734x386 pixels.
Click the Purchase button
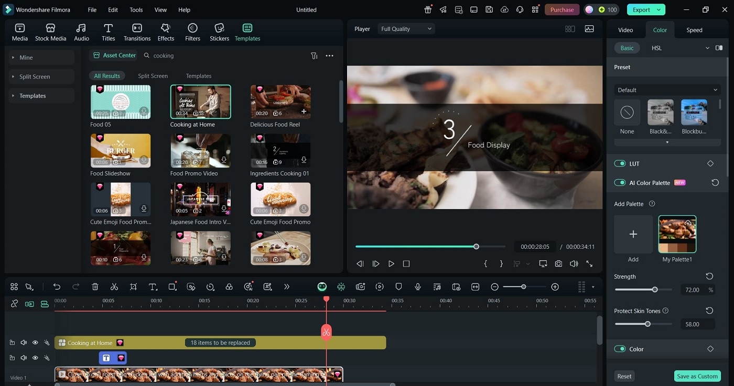pos(562,9)
